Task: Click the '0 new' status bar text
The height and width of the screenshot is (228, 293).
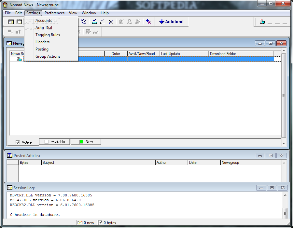Action: click(89, 222)
